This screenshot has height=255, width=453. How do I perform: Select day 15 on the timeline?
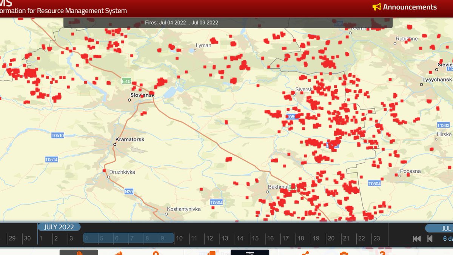point(255,238)
